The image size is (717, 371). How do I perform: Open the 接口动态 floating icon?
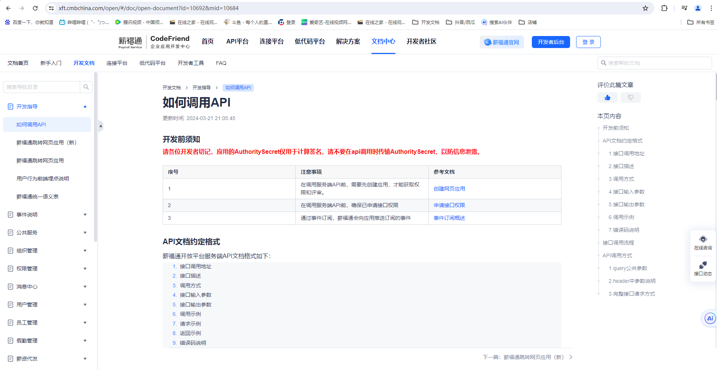[703, 269]
